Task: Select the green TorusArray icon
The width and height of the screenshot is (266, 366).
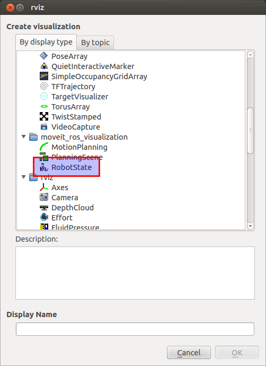Action: pos(44,107)
